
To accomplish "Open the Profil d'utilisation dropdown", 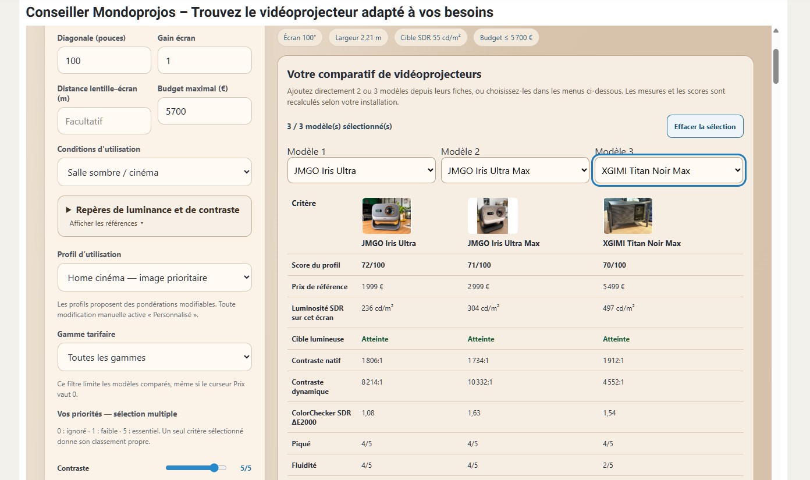I will coord(155,278).
